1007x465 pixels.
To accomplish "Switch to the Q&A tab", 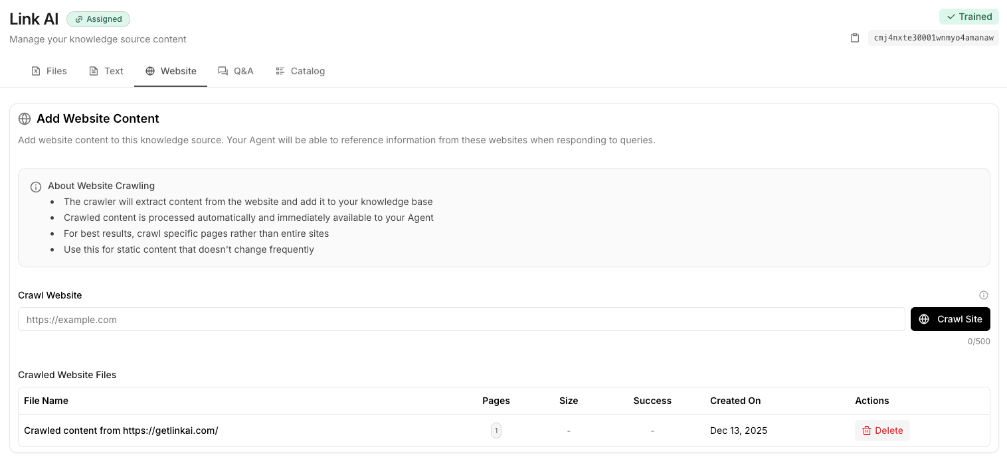I will (236, 71).
